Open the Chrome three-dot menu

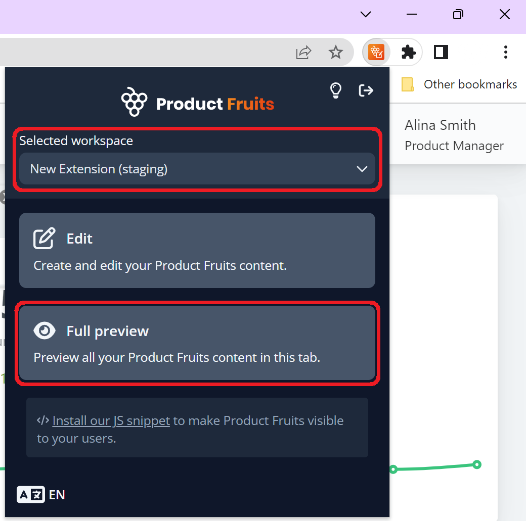coord(505,52)
